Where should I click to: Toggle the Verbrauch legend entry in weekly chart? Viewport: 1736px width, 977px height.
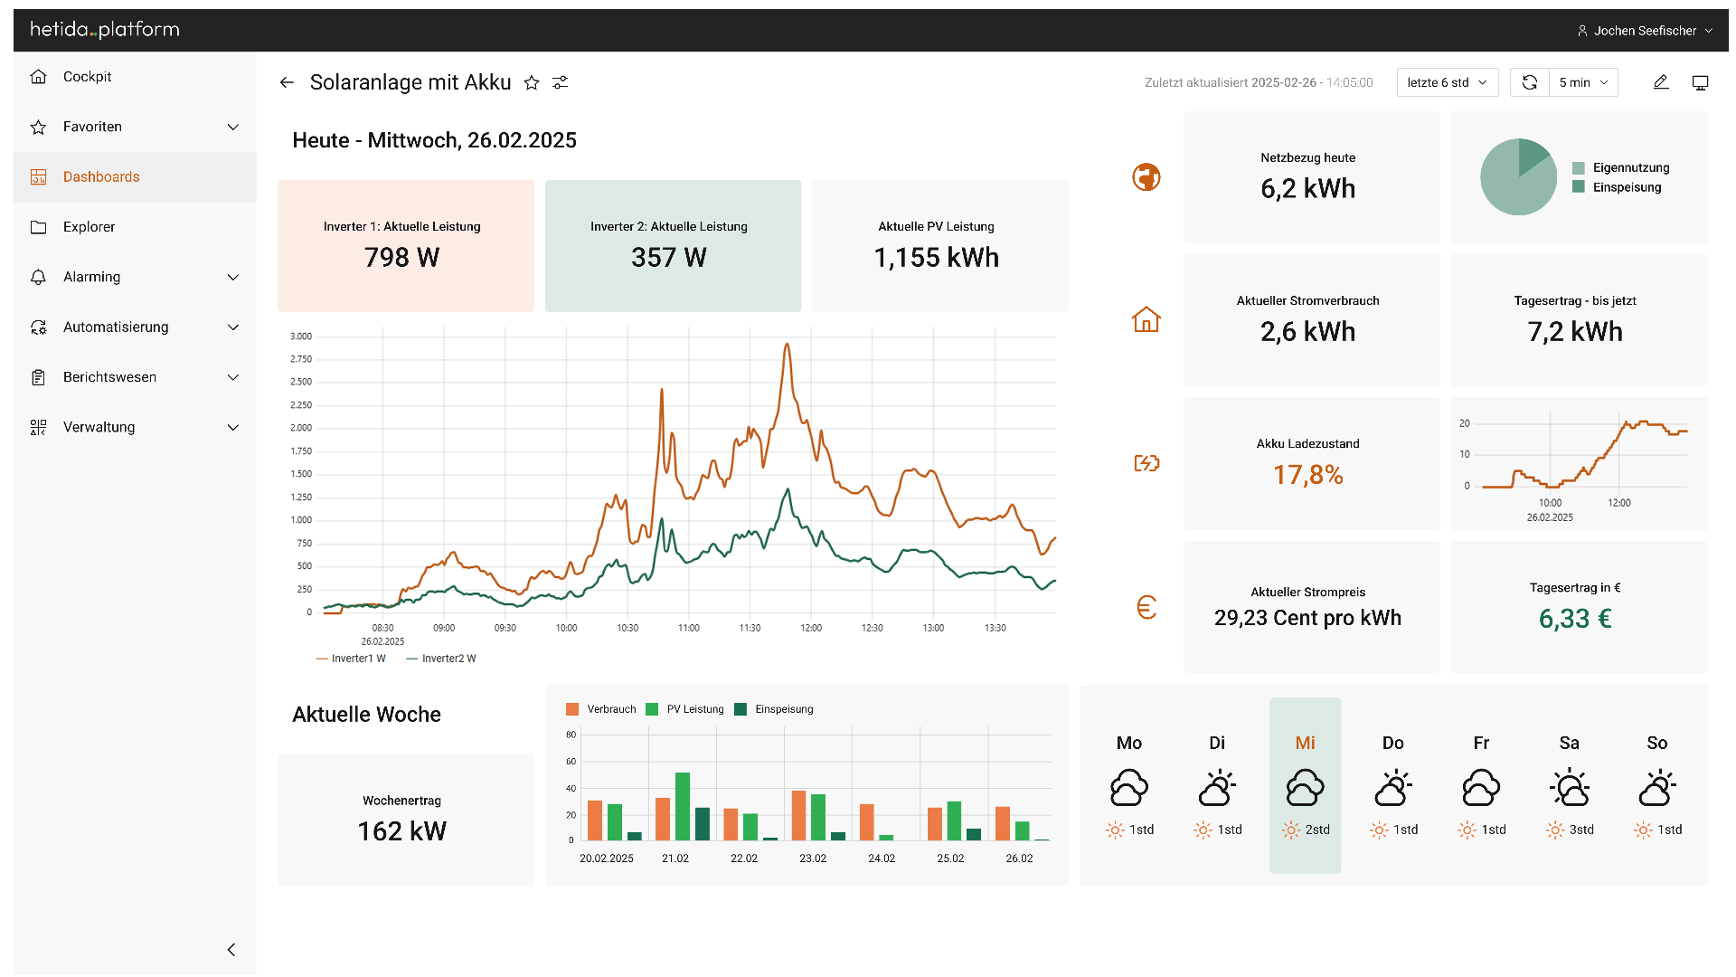(600, 709)
